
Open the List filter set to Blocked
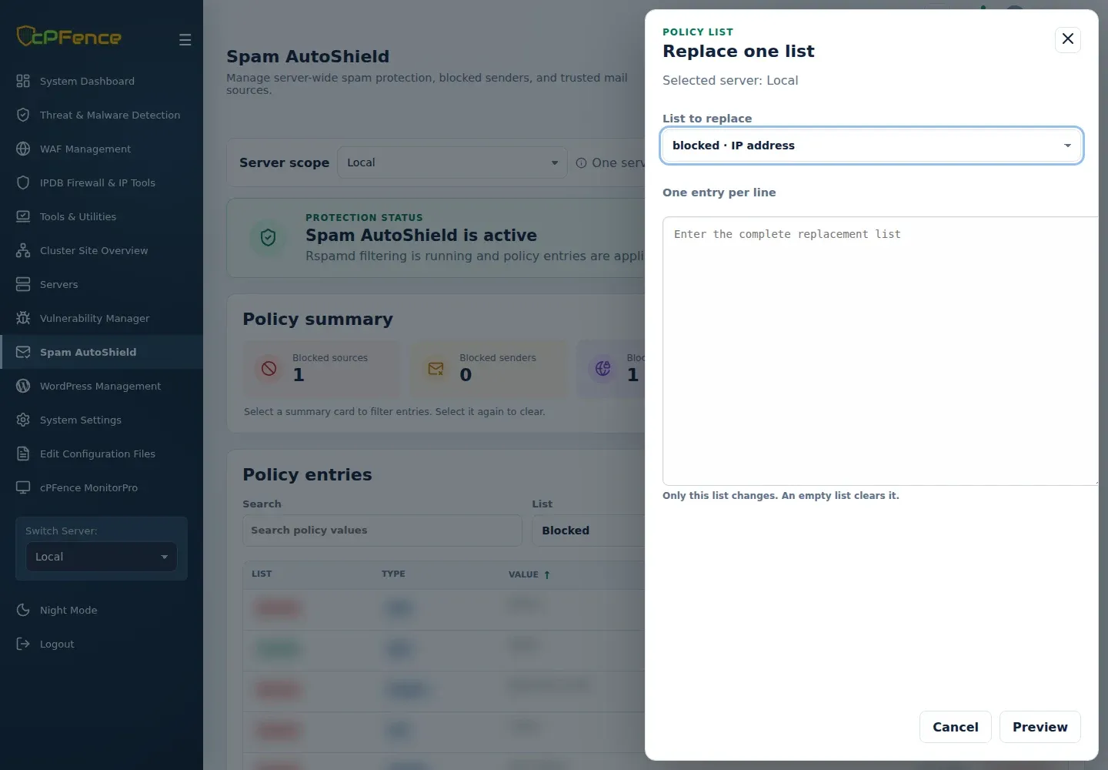pyautogui.click(x=589, y=531)
